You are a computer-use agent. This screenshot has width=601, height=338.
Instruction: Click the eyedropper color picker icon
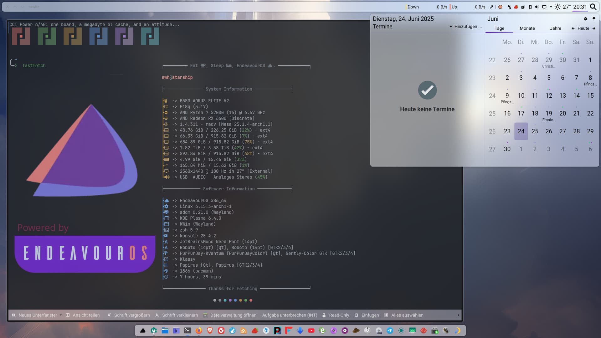(x=491, y=7)
